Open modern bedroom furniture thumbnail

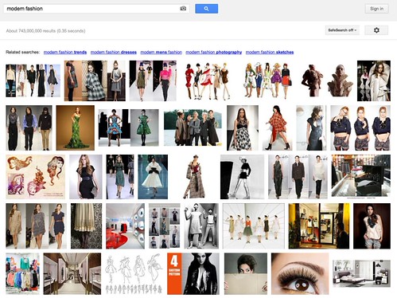361,273
